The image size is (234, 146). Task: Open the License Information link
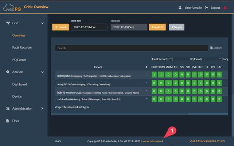click(152, 141)
